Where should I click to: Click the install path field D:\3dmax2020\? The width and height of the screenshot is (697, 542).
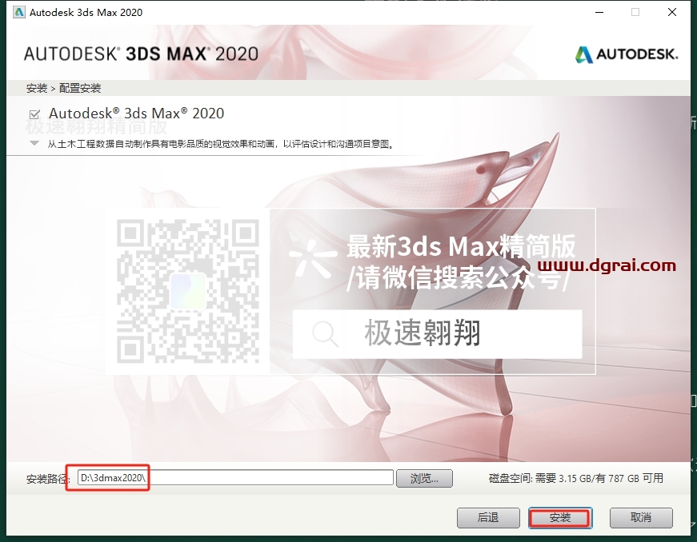pyautogui.click(x=235, y=477)
